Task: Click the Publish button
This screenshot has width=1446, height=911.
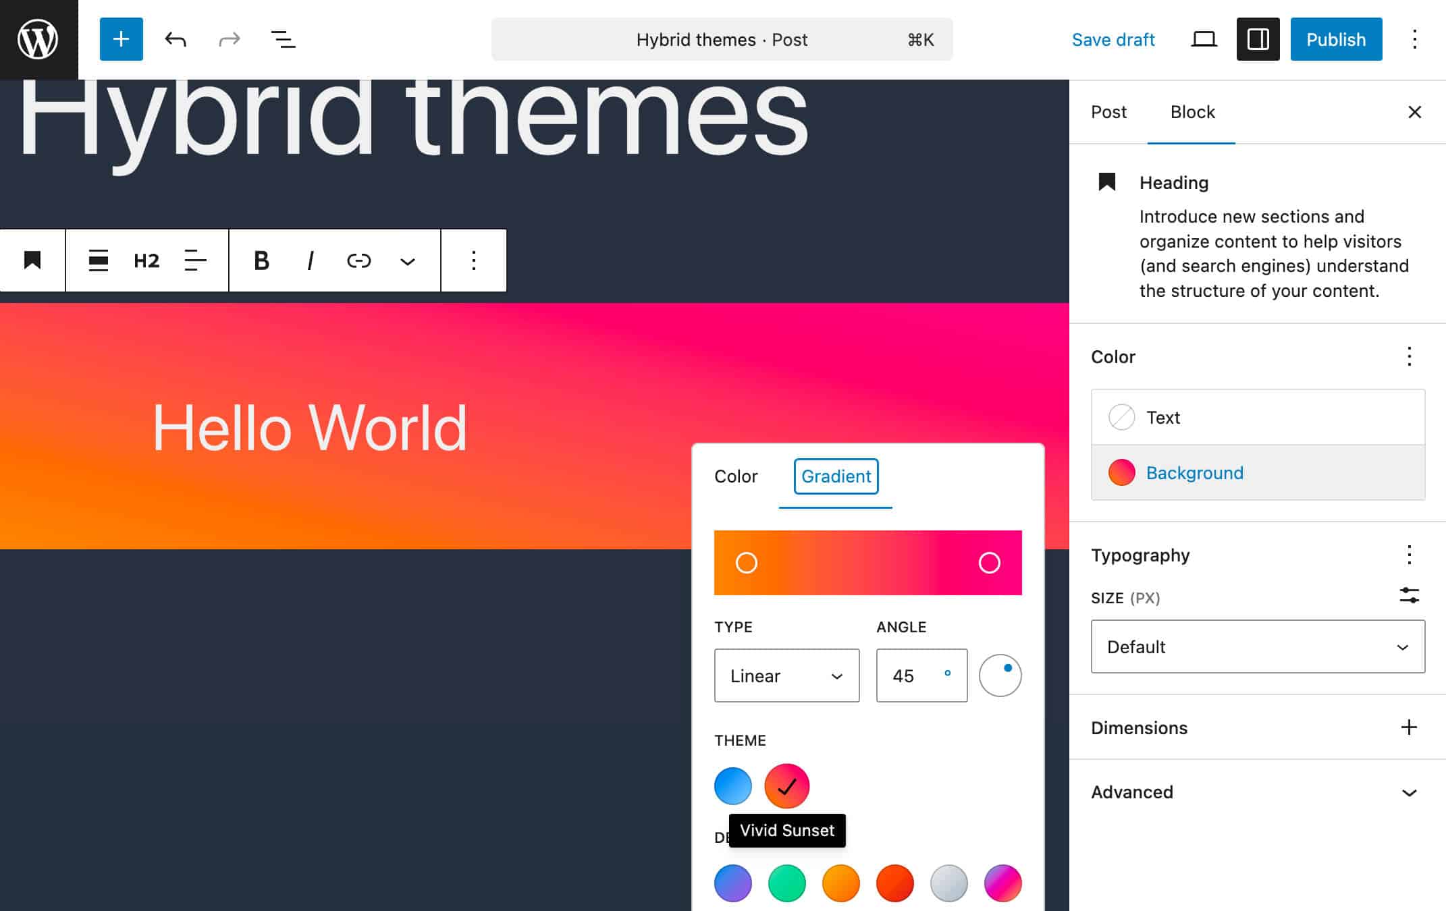Action: [x=1335, y=38]
